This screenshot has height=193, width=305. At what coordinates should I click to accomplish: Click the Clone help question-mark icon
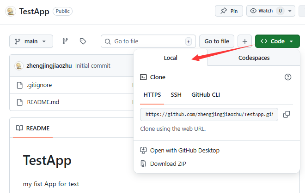[x=288, y=77]
